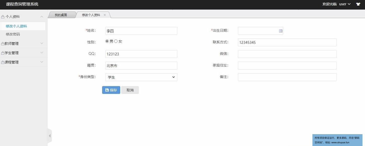Collapse the sidebar with the left arrow handle
This screenshot has height=146, width=365.
50,136
